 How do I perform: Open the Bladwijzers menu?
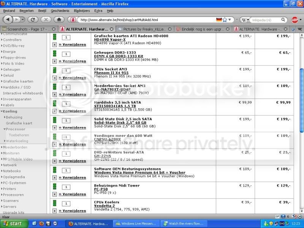tap(82, 11)
